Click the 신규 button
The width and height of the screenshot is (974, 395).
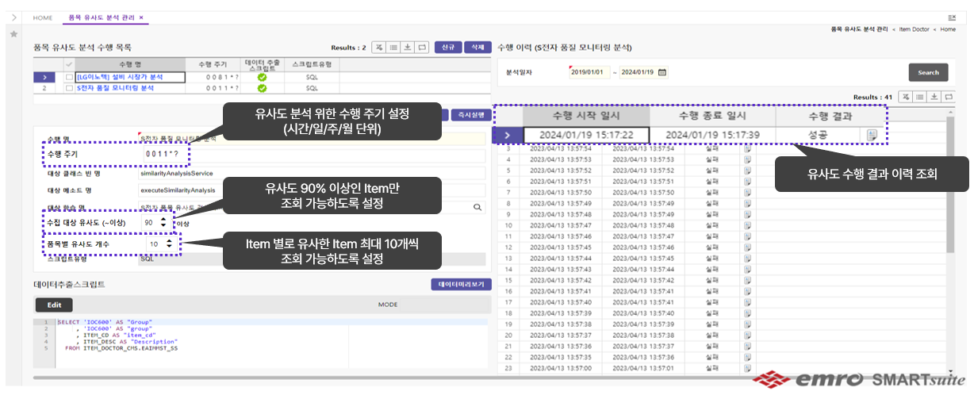448,48
